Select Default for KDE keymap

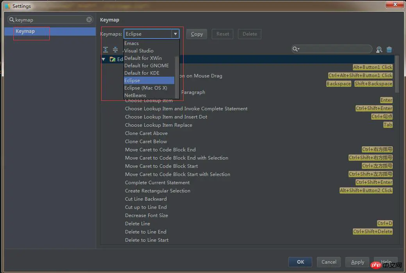pyautogui.click(x=149, y=73)
